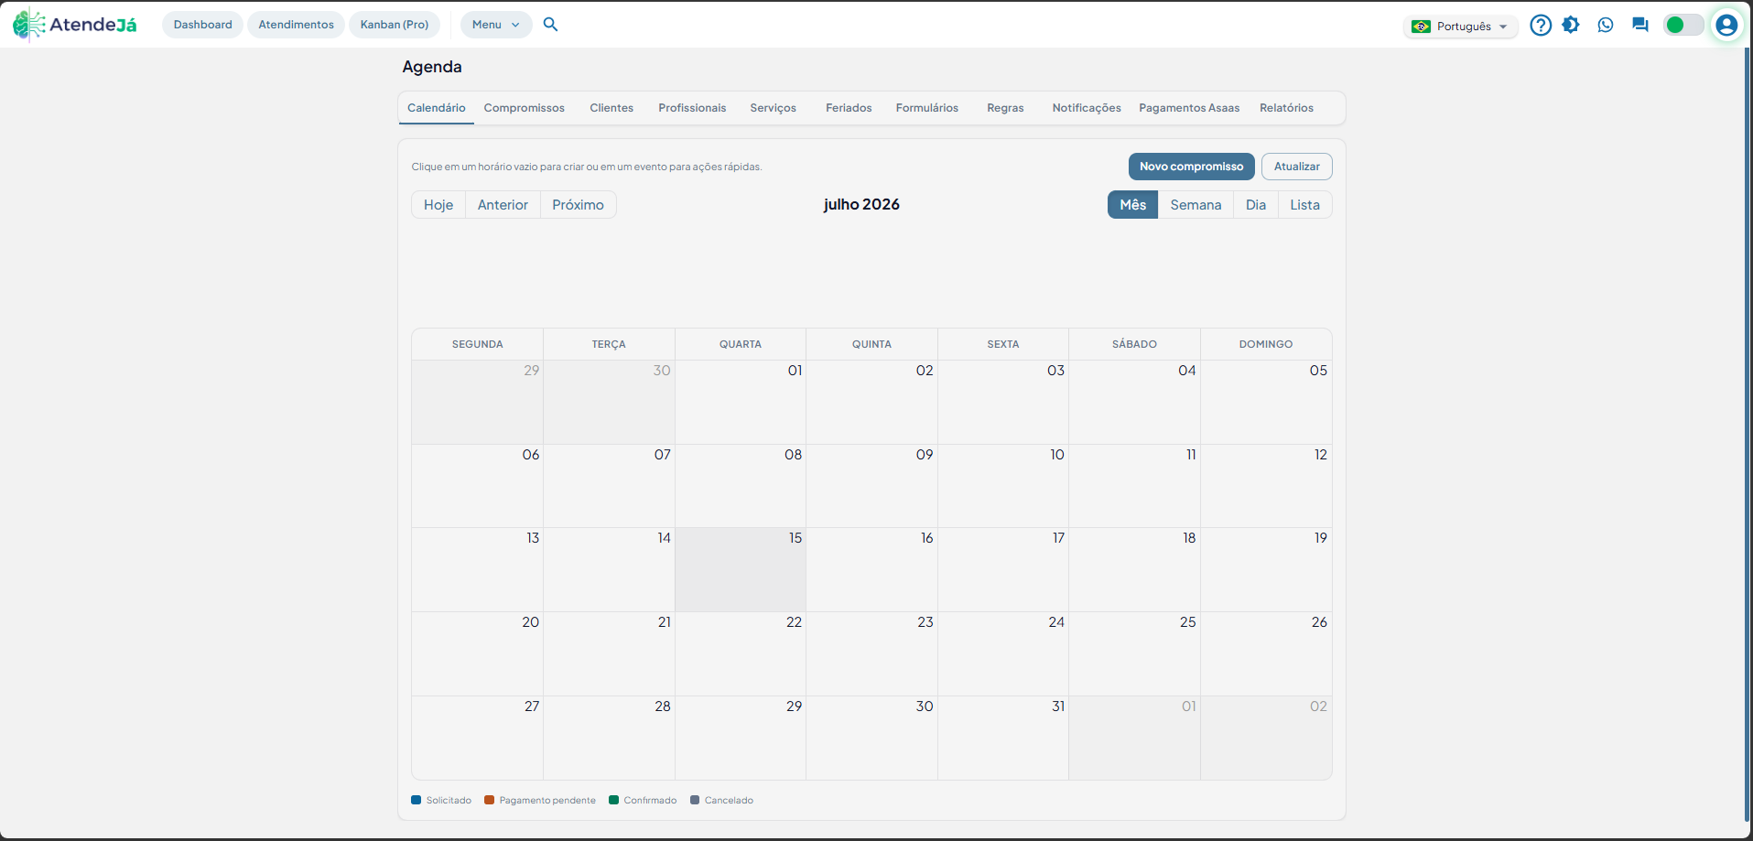1753x841 pixels.
Task: Open the internal chat icon
Action: coord(1639,25)
